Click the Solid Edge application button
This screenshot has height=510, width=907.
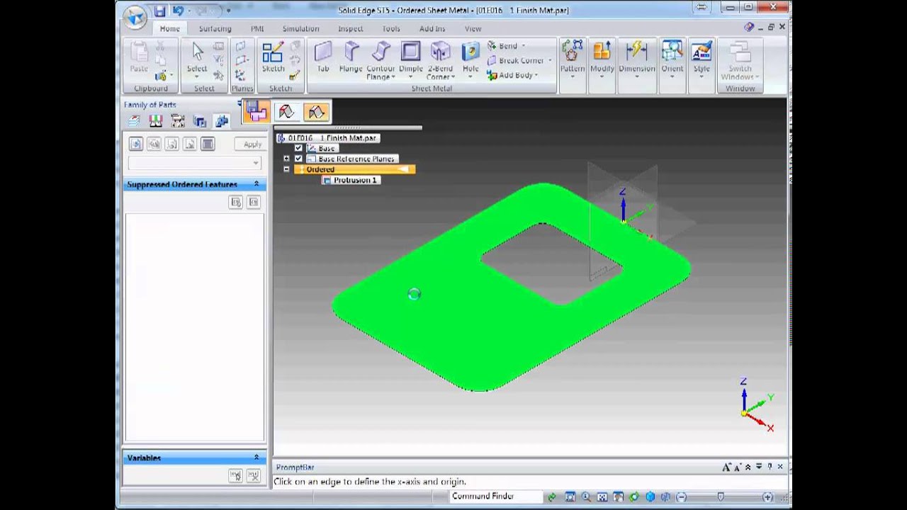tap(134, 18)
